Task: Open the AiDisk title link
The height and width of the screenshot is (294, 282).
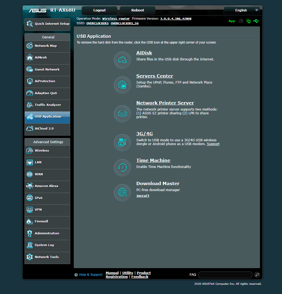Action: tap(144, 53)
